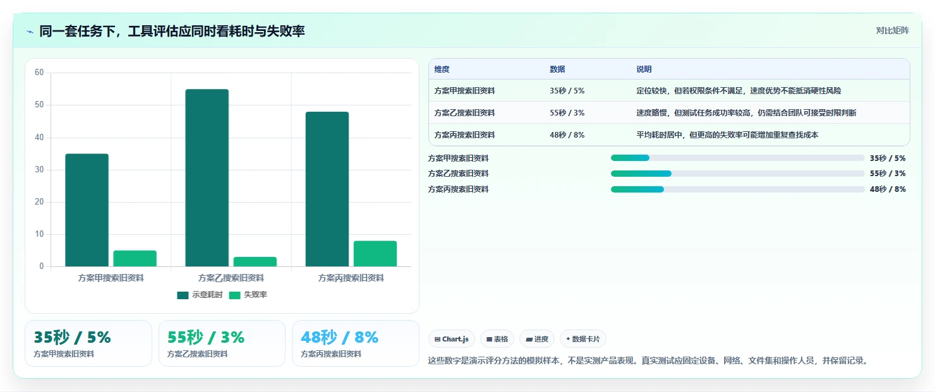Click chart x-axis label 方案甲搜索旧资料
The image size is (935, 392).
tap(111, 278)
